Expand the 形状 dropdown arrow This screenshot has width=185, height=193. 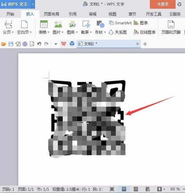tap(105, 32)
